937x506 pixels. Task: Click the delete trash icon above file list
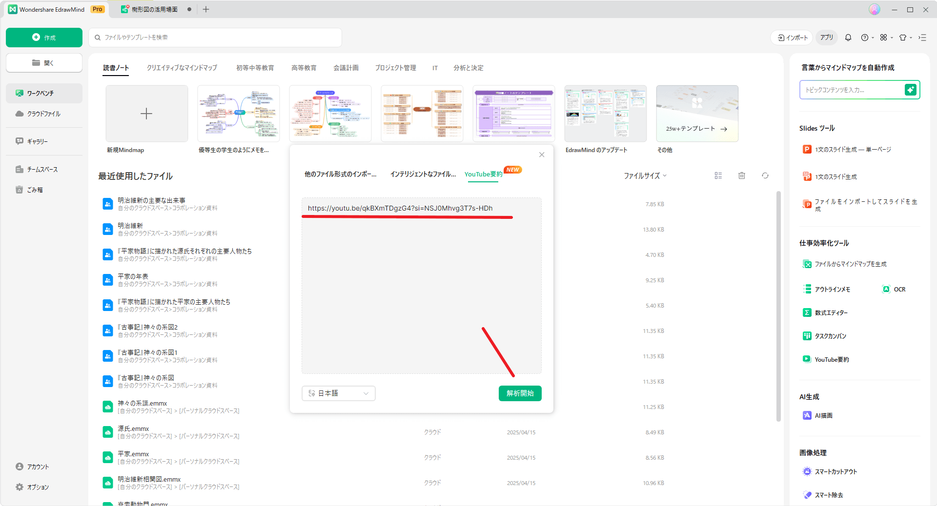coord(742,175)
